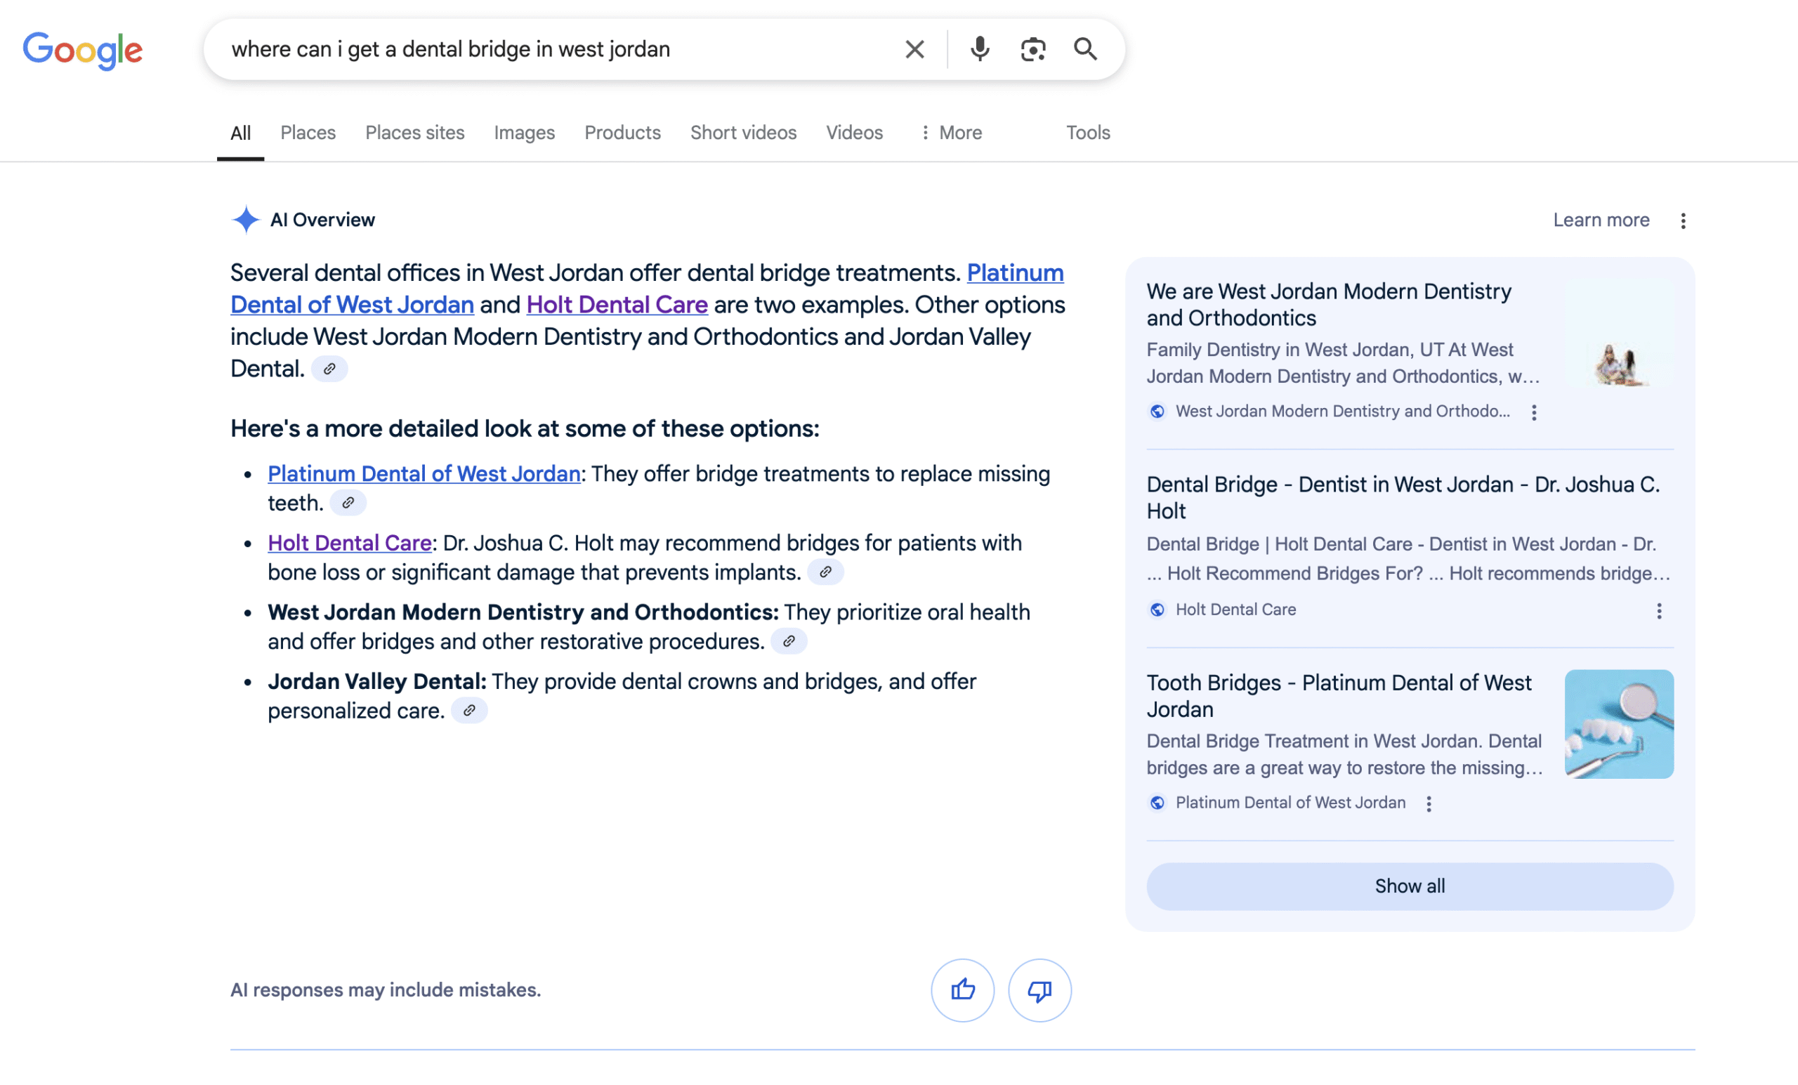Click 'Platinum Dental of West Jordan' source name text
This screenshot has height=1085, width=1798.
click(1290, 803)
